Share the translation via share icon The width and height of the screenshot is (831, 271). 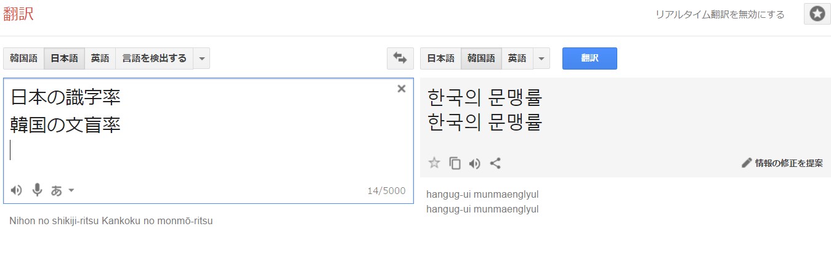[495, 163]
